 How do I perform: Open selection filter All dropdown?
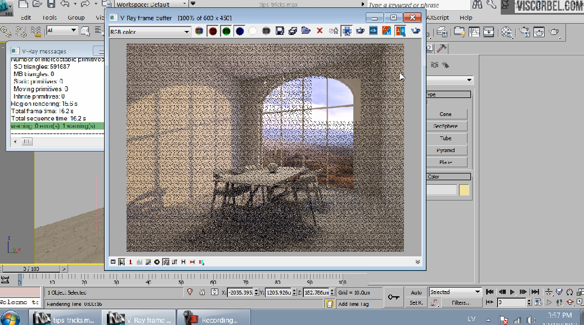(61, 30)
